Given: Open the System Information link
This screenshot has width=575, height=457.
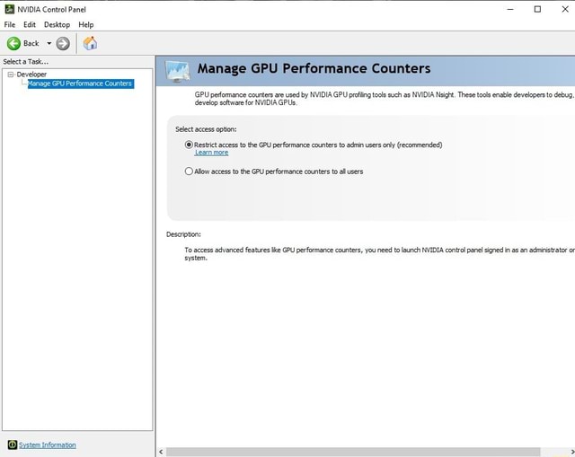Looking at the screenshot, I should [48, 444].
